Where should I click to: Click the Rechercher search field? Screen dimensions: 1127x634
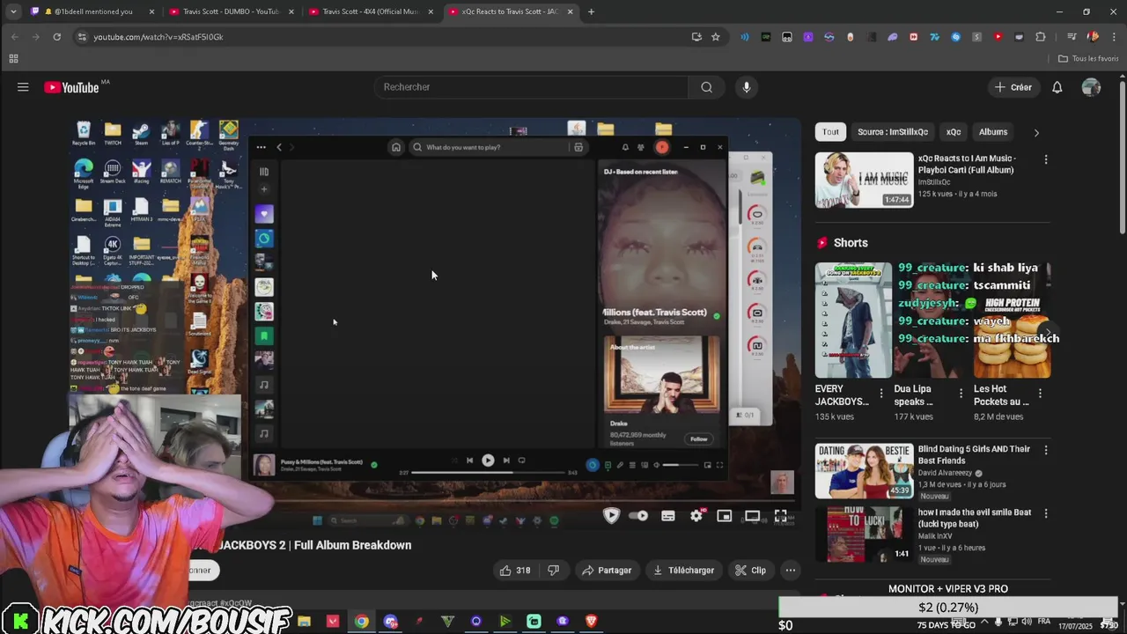532,87
